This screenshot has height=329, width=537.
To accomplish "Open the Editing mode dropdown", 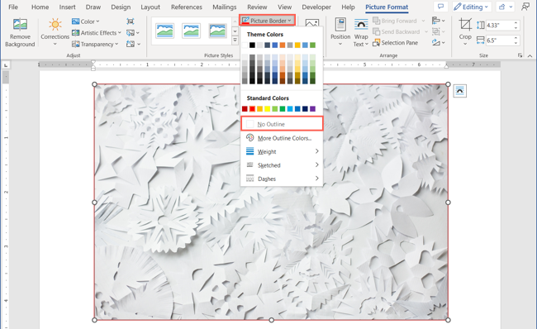I will point(471,7).
